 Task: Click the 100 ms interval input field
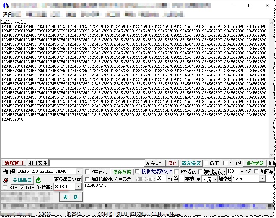tap(232, 171)
